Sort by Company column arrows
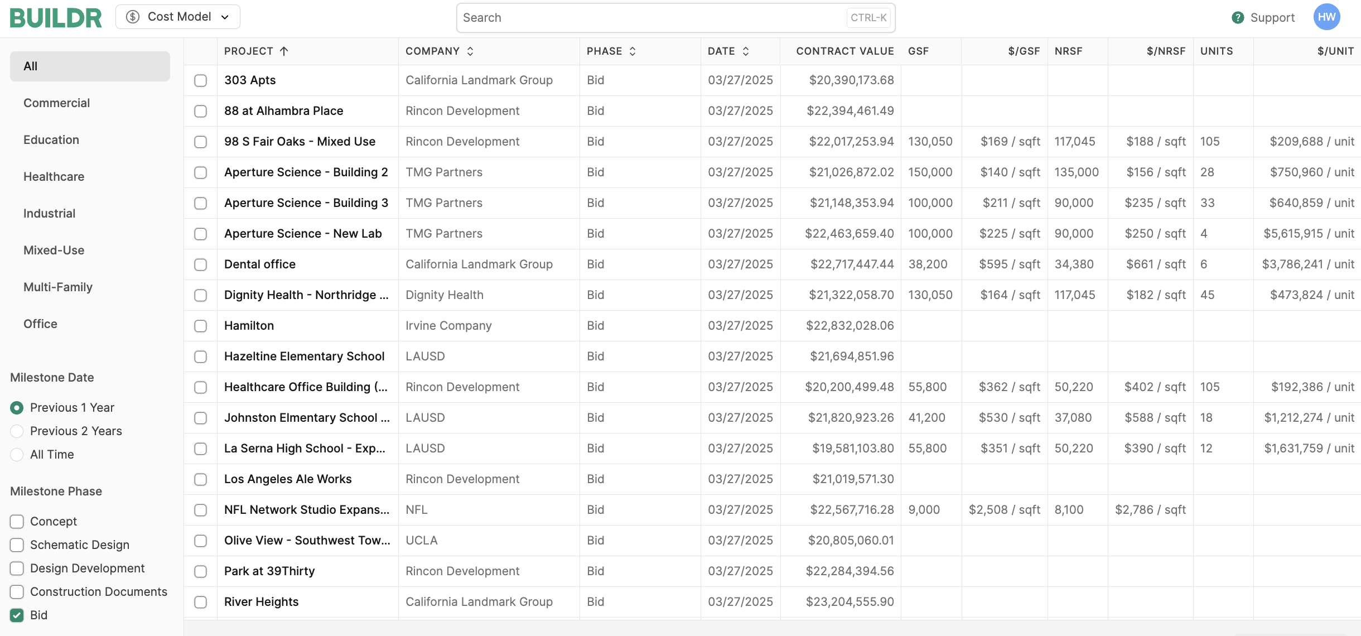The width and height of the screenshot is (1361, 636). [x=470, y=51]
